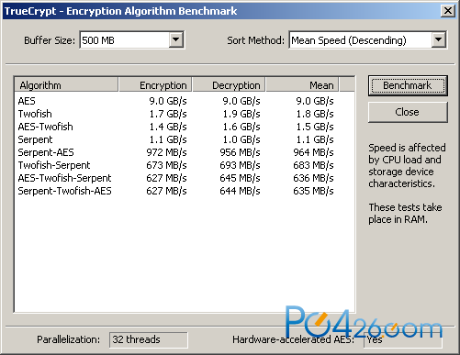Sort by the Decryption column header
The image size is (460, 355).
pos(229,85)
